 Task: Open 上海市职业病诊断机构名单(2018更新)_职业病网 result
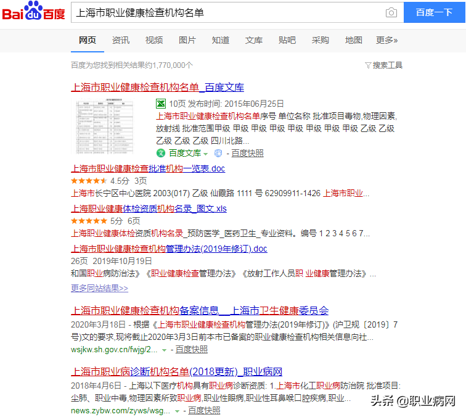[176, 372]
